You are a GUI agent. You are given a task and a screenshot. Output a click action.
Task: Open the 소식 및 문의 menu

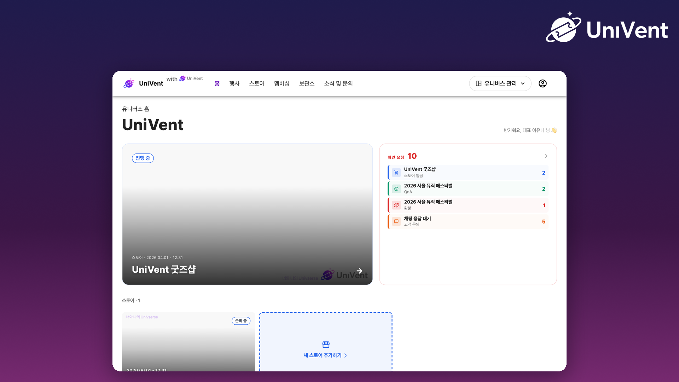coord(338,83)
